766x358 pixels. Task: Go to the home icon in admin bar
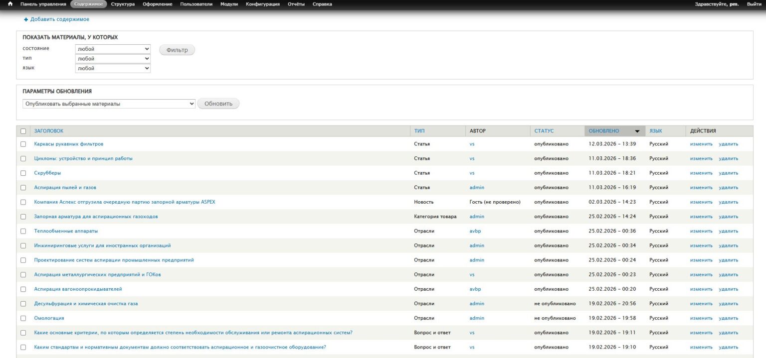pos(10,4)
